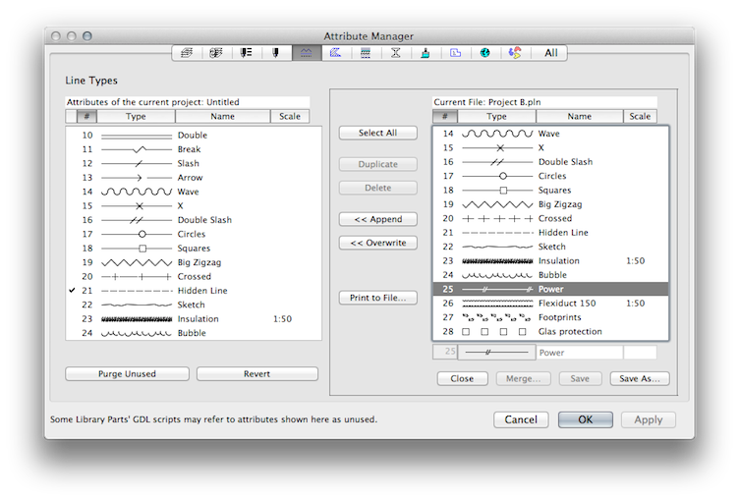This screenshot has width=739, height=501.
Task: Click the Purge Unused button
Action: (x=127, y=373)
